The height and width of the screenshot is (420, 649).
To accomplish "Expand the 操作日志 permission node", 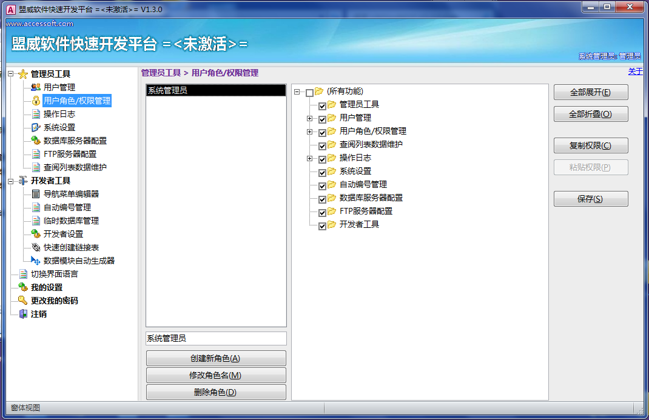I will pyautogui.click(x=309, y=158).
